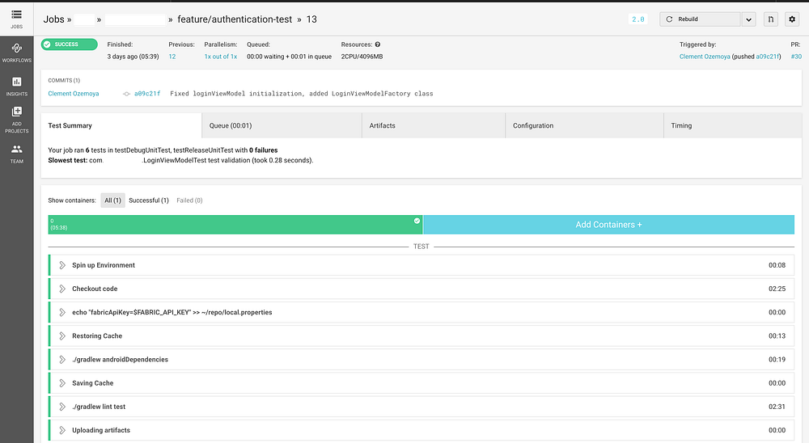Click the 2.0 version badge
The width and height of the screenshot is (809, 443).
pyautogui.click(x=638, y=19)
